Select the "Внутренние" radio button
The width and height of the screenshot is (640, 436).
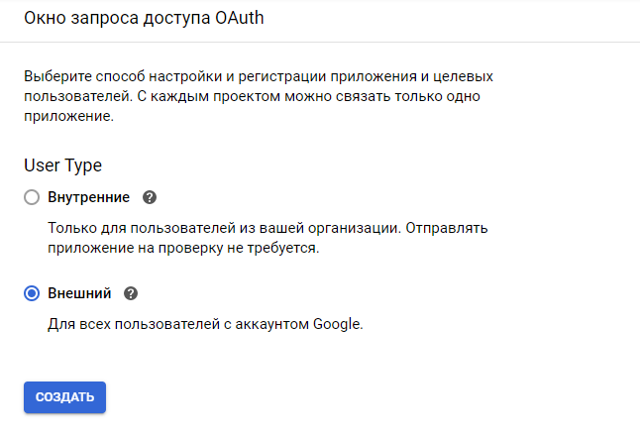(32, 197)
